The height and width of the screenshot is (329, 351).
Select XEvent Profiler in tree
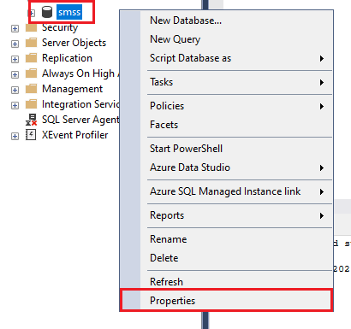[x=75, y=135]
